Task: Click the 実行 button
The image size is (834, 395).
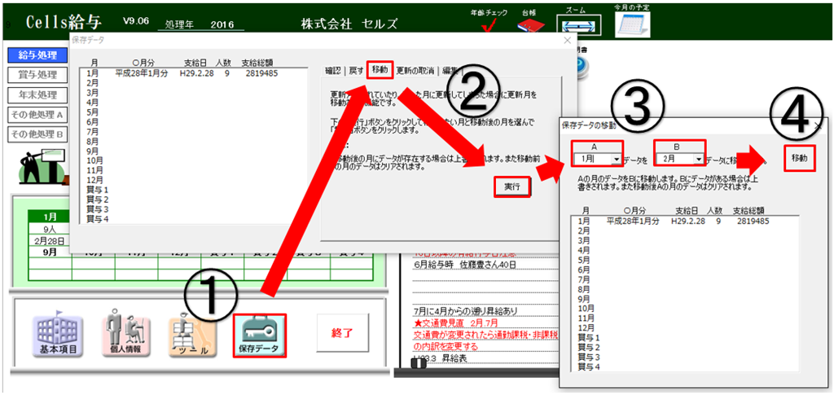Action: (512, 186)
